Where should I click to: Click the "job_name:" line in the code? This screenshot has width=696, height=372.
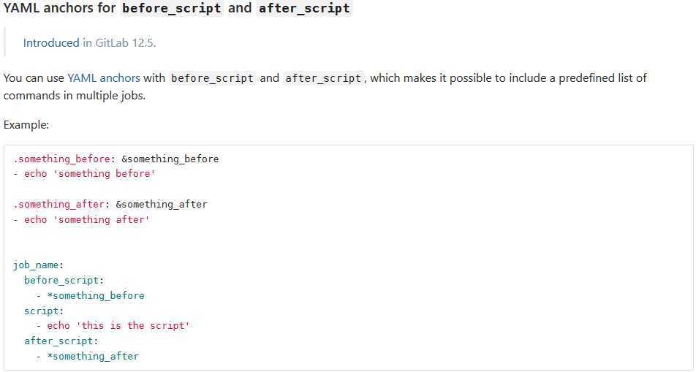(x=39, y=265)
